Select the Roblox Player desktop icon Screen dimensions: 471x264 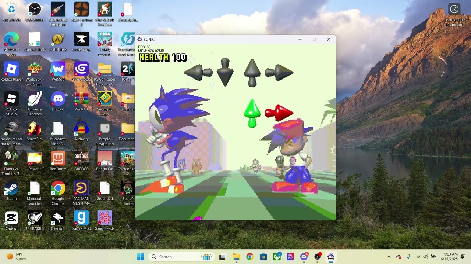tap(11, 71)
